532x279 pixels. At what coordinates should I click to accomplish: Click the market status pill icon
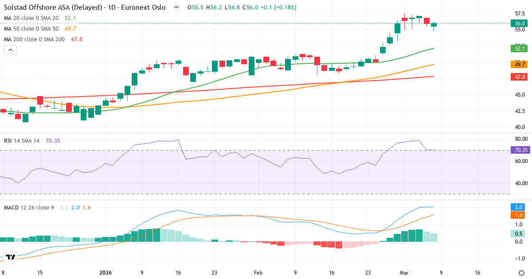coord(176,8)
